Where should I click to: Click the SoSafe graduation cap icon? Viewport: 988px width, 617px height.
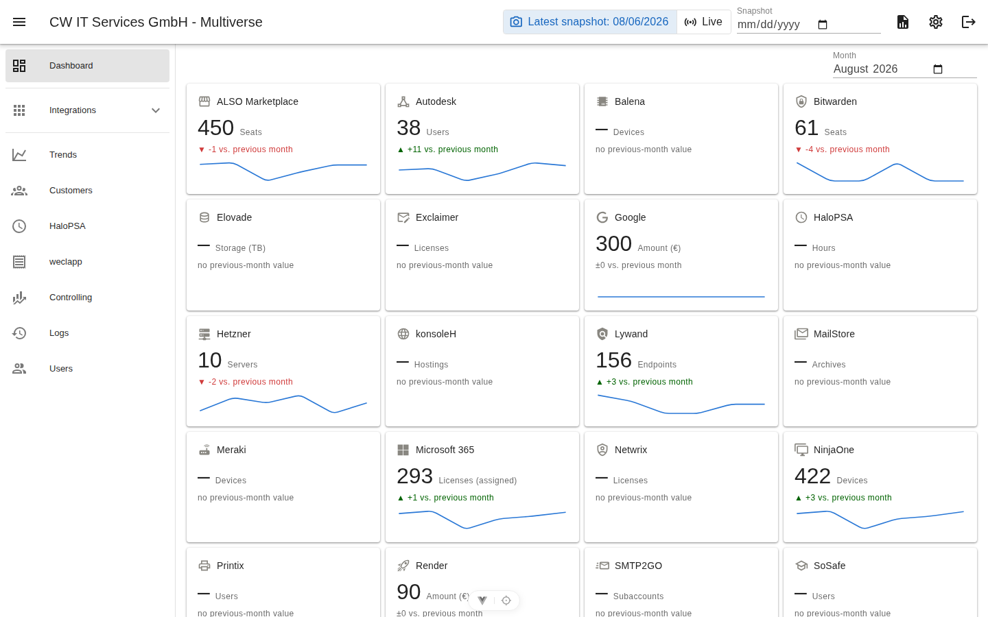point(801,566)
